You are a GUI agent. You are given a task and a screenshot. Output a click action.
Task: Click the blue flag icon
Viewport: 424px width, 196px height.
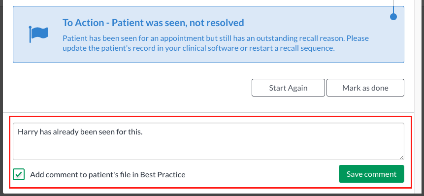(x=38, y=34)
